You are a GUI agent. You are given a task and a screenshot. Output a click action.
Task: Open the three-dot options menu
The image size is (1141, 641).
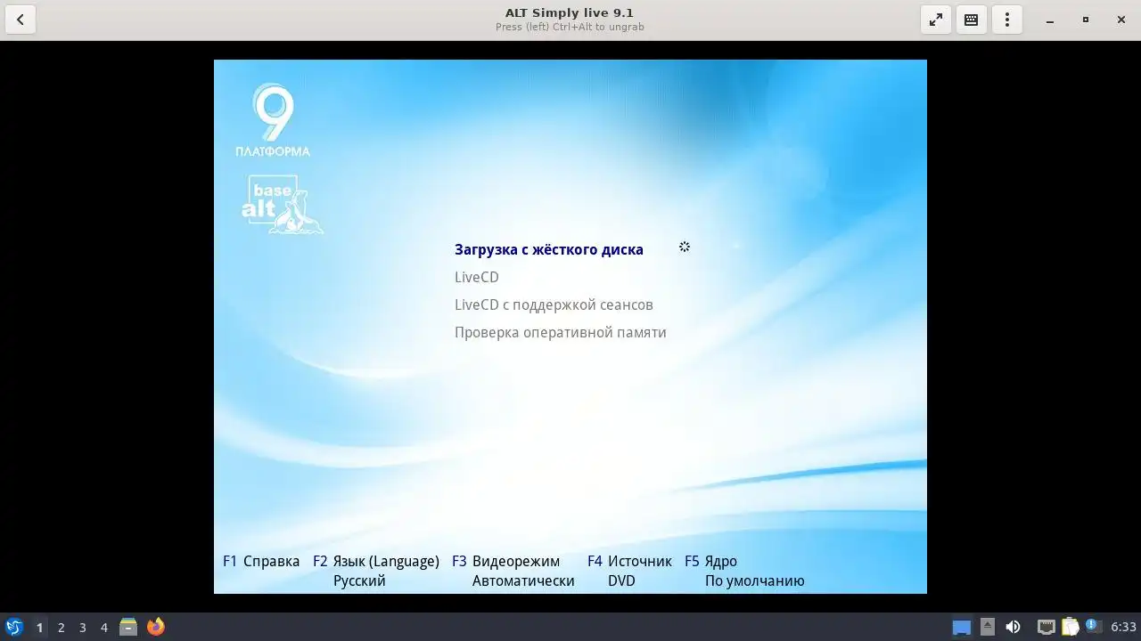pos(1007,20)
